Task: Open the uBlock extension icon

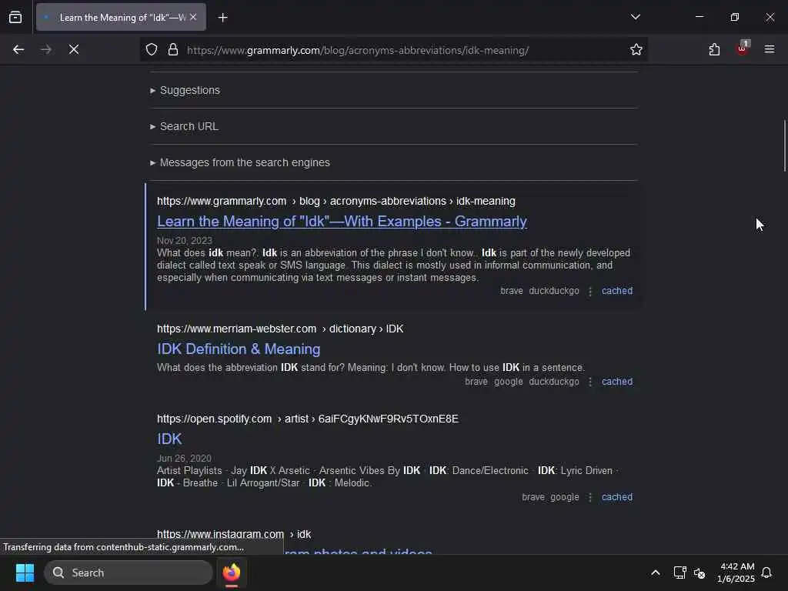Action: point(743,48)
